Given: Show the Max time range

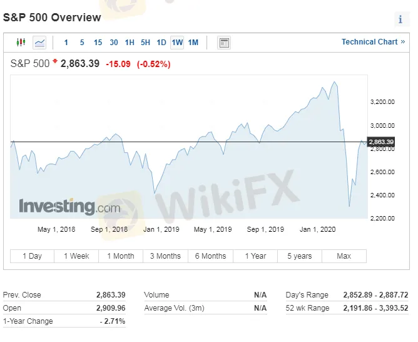Looking at the screenshot, I should pos(344,256).
